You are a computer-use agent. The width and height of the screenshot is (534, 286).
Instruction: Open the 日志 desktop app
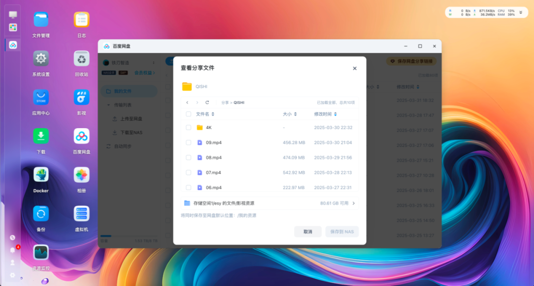[x=82, y=20]
